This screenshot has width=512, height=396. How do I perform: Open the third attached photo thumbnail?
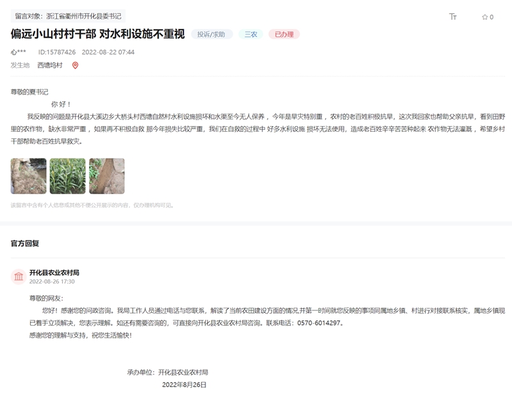(106, 176)
